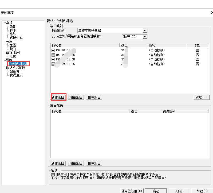Screen dimensions: 213x193
Task: Open the (所有 ID) dropdown
Action: [135, 36]
